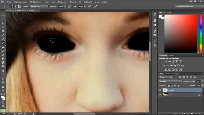The image size is (204, 115).
Task: Open the brush flow slider arrow
Action: [85, 6]
